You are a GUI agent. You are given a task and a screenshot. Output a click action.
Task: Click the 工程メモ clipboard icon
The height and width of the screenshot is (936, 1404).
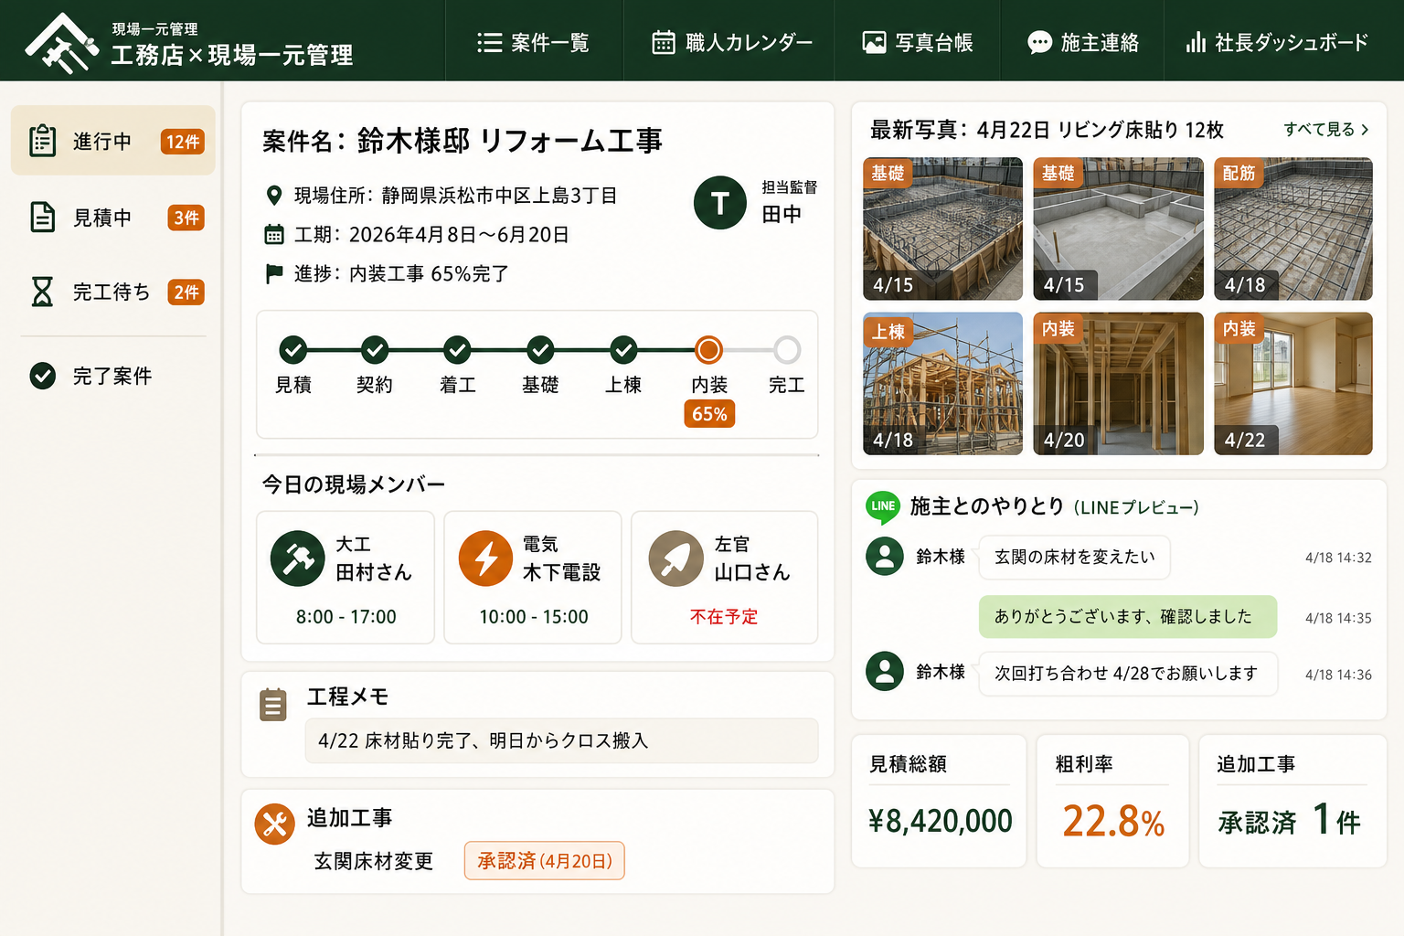[x=273, y=704]
